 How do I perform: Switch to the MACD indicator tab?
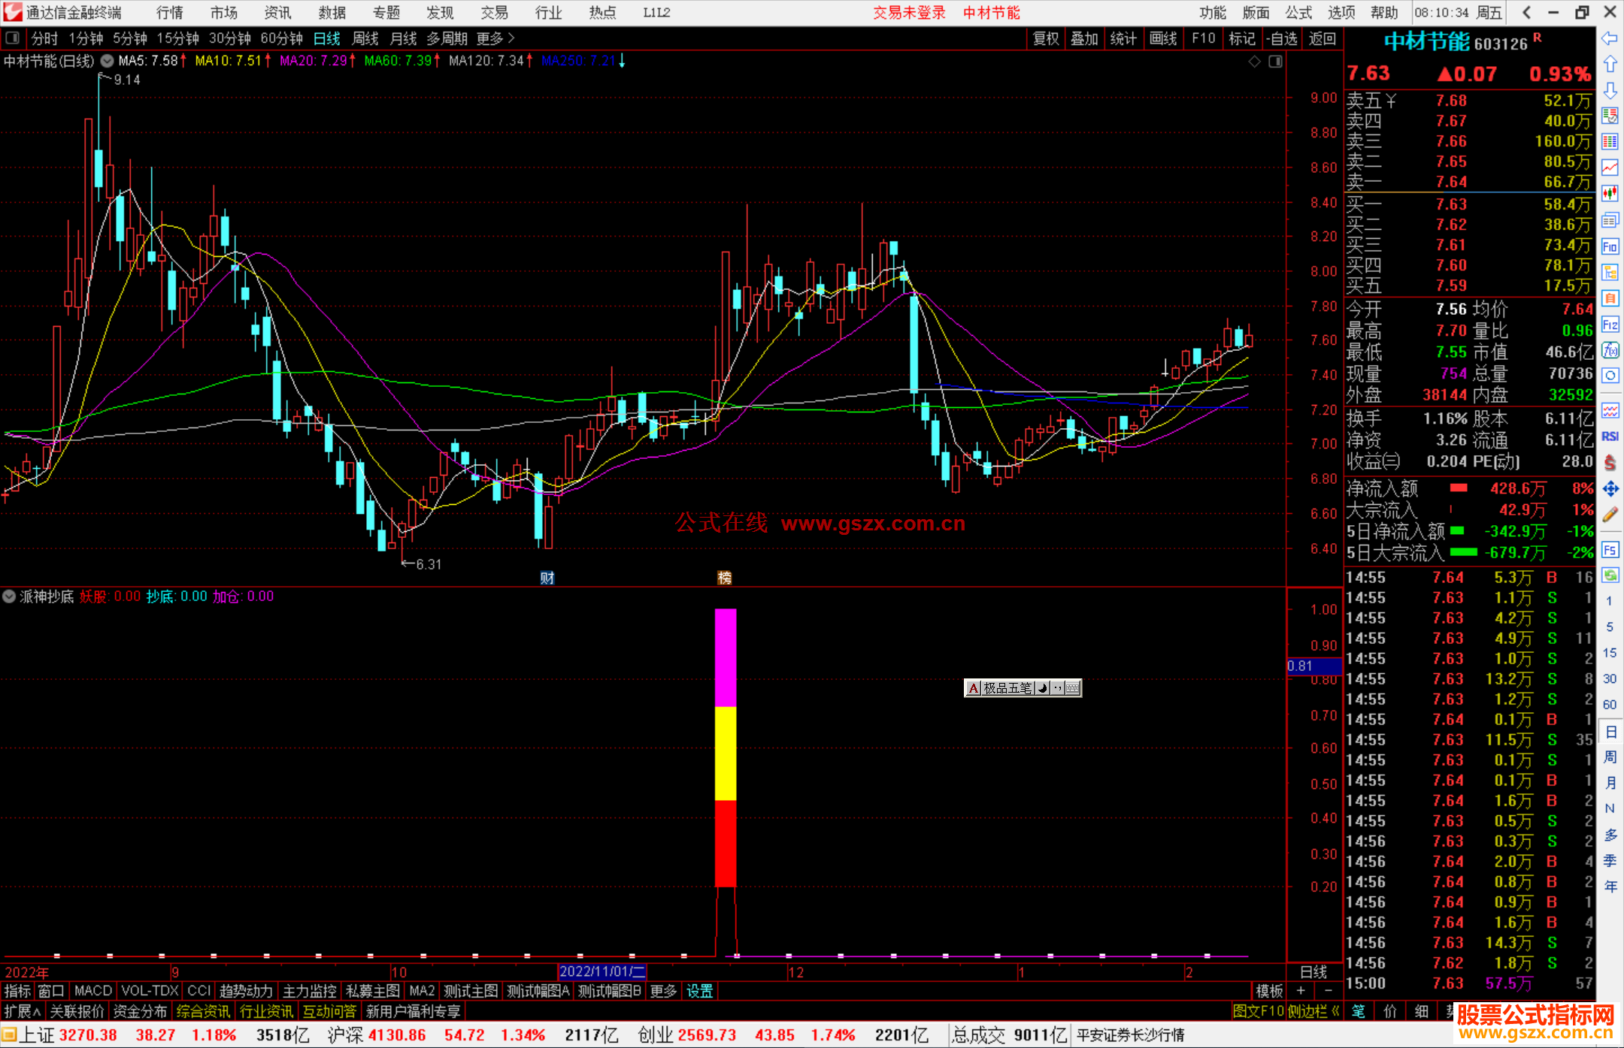pos(93,991)
